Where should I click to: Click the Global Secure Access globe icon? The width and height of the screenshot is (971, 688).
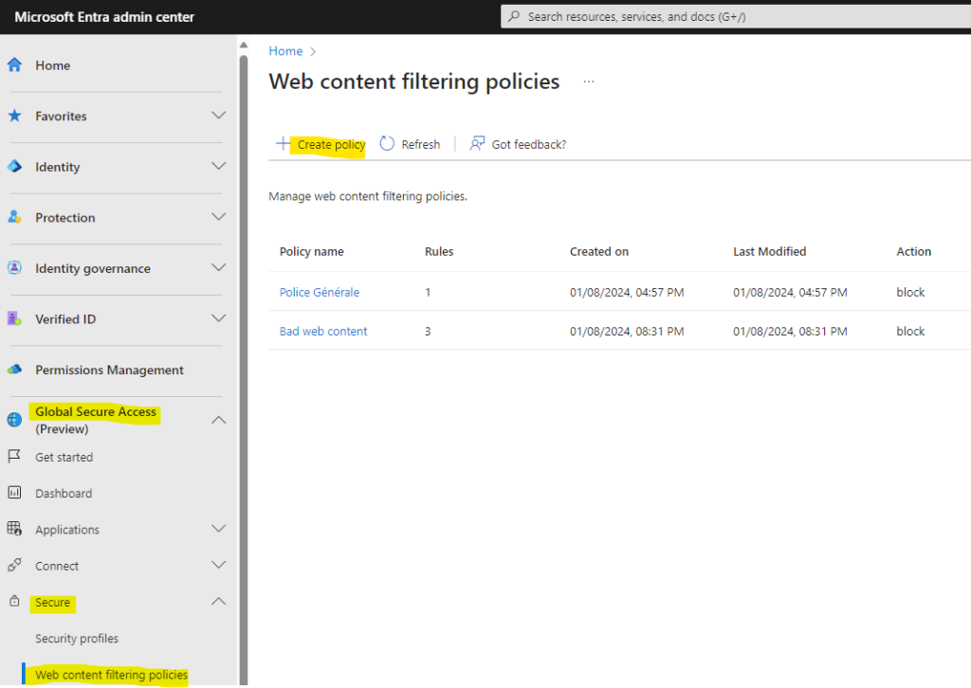point(15,420)
